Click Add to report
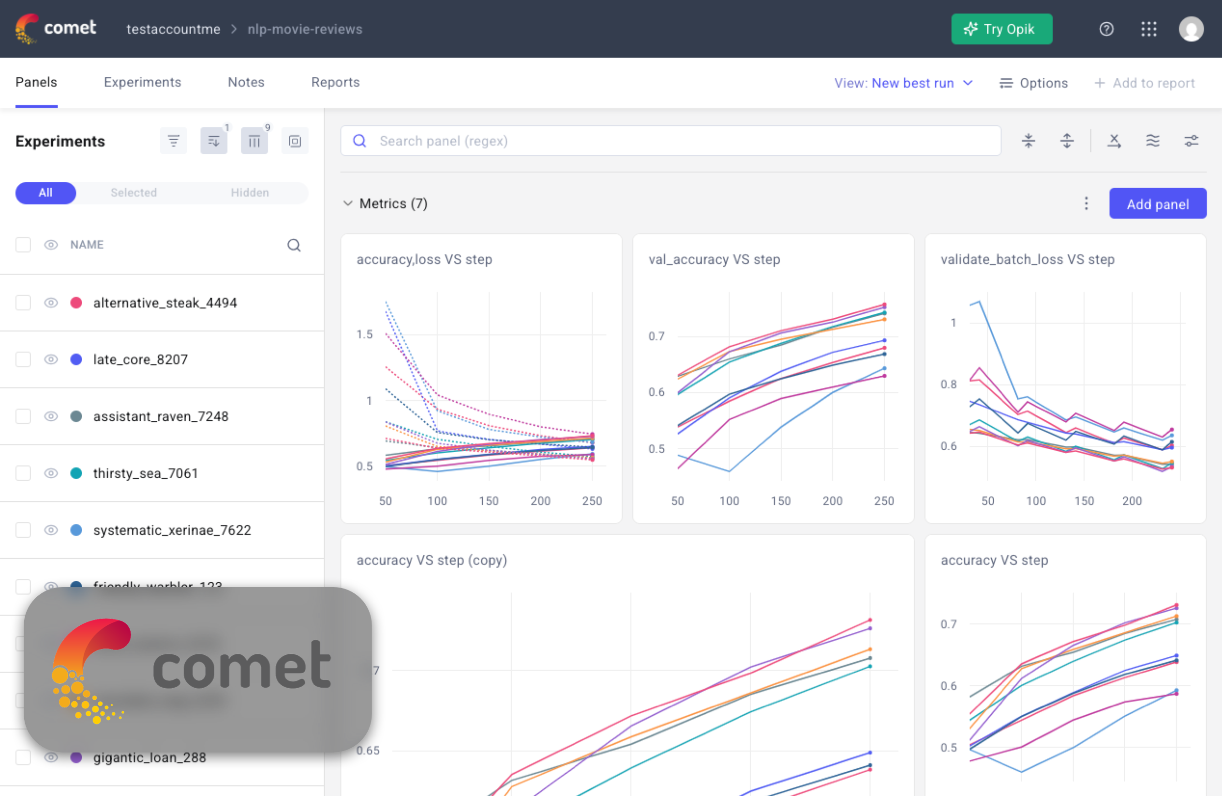The image size is (1222, 796). click(x=1145, y=83)
